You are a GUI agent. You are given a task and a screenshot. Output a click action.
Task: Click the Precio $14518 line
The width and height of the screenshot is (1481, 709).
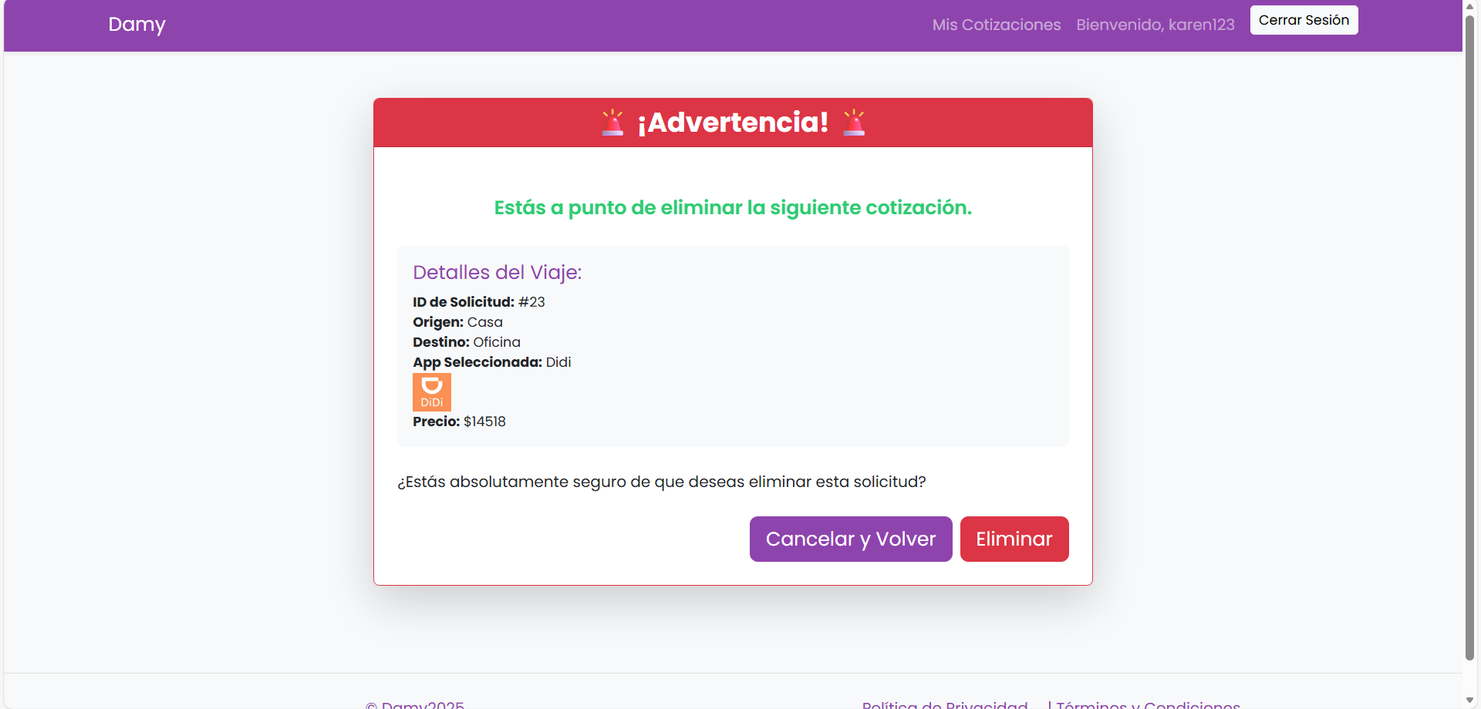459,422
